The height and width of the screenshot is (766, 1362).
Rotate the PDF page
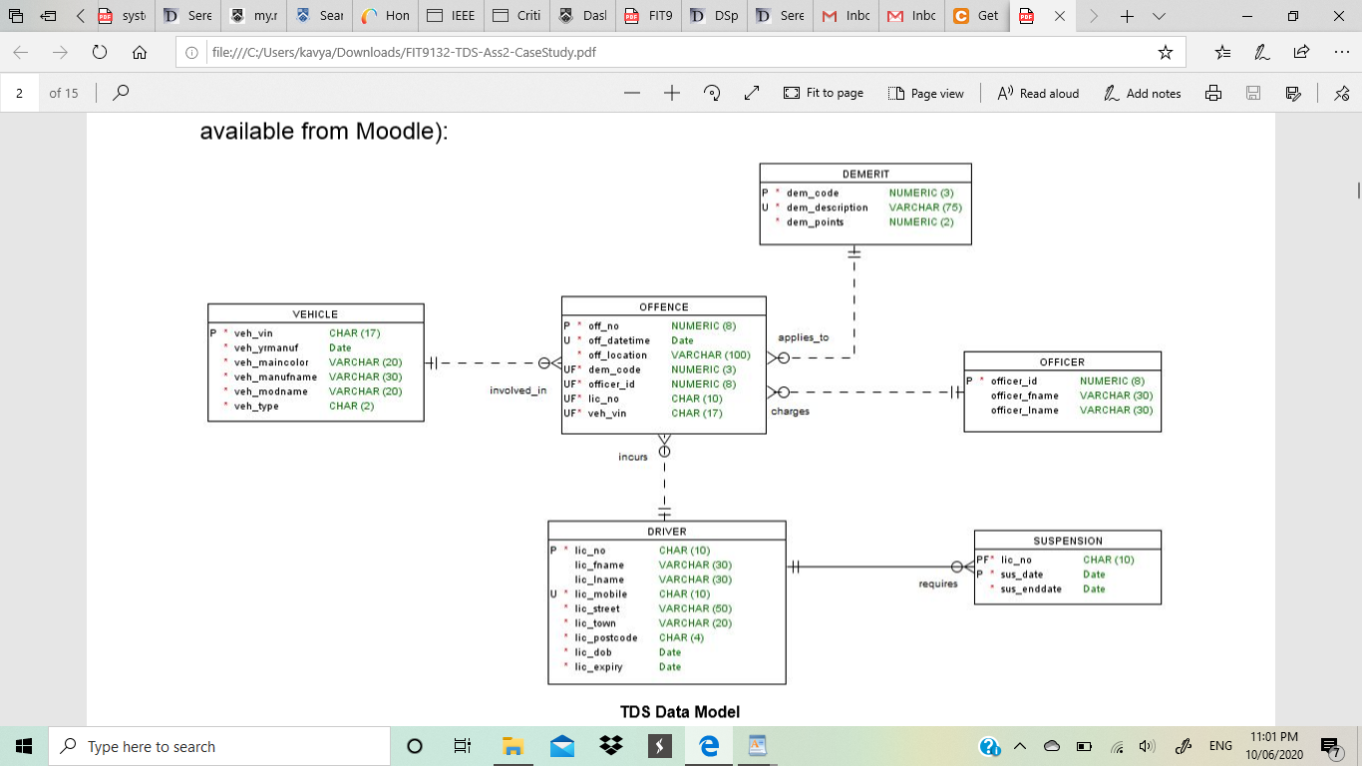(711, 92)
